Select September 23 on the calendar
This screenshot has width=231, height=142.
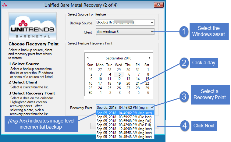(x=91, y=88)
